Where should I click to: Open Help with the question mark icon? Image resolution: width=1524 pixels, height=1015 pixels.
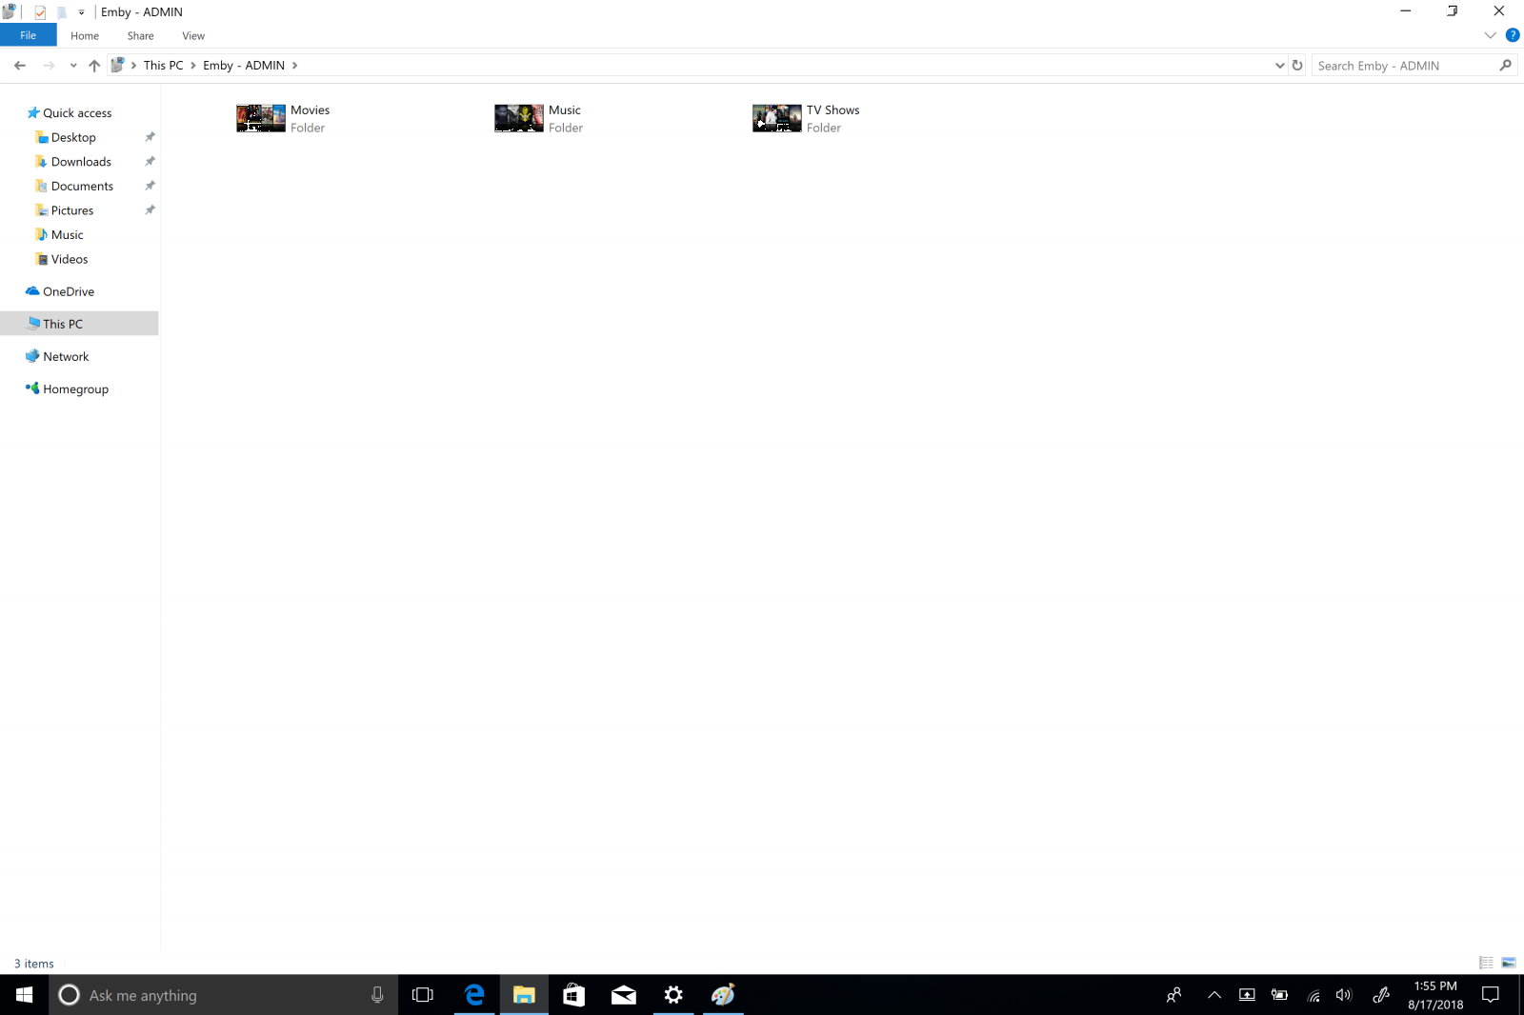tap(1513, 35)
